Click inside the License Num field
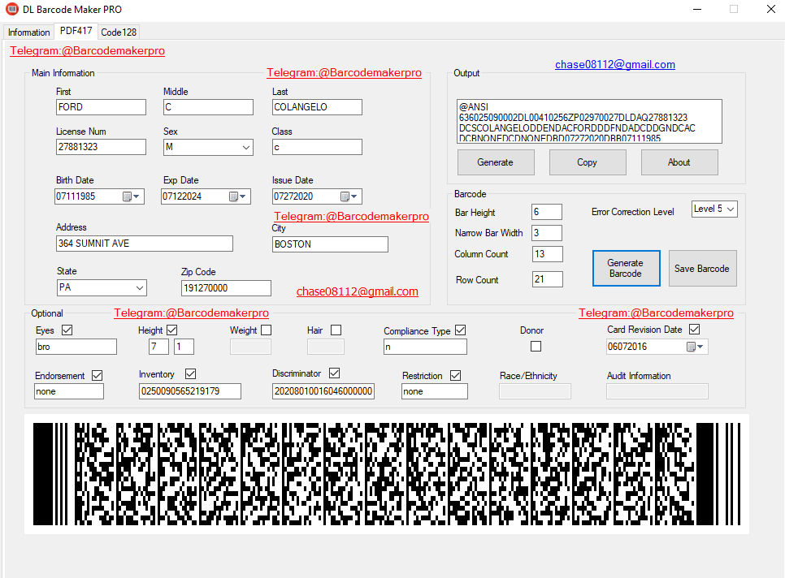785x578 pixels. [x=101, y=147]
